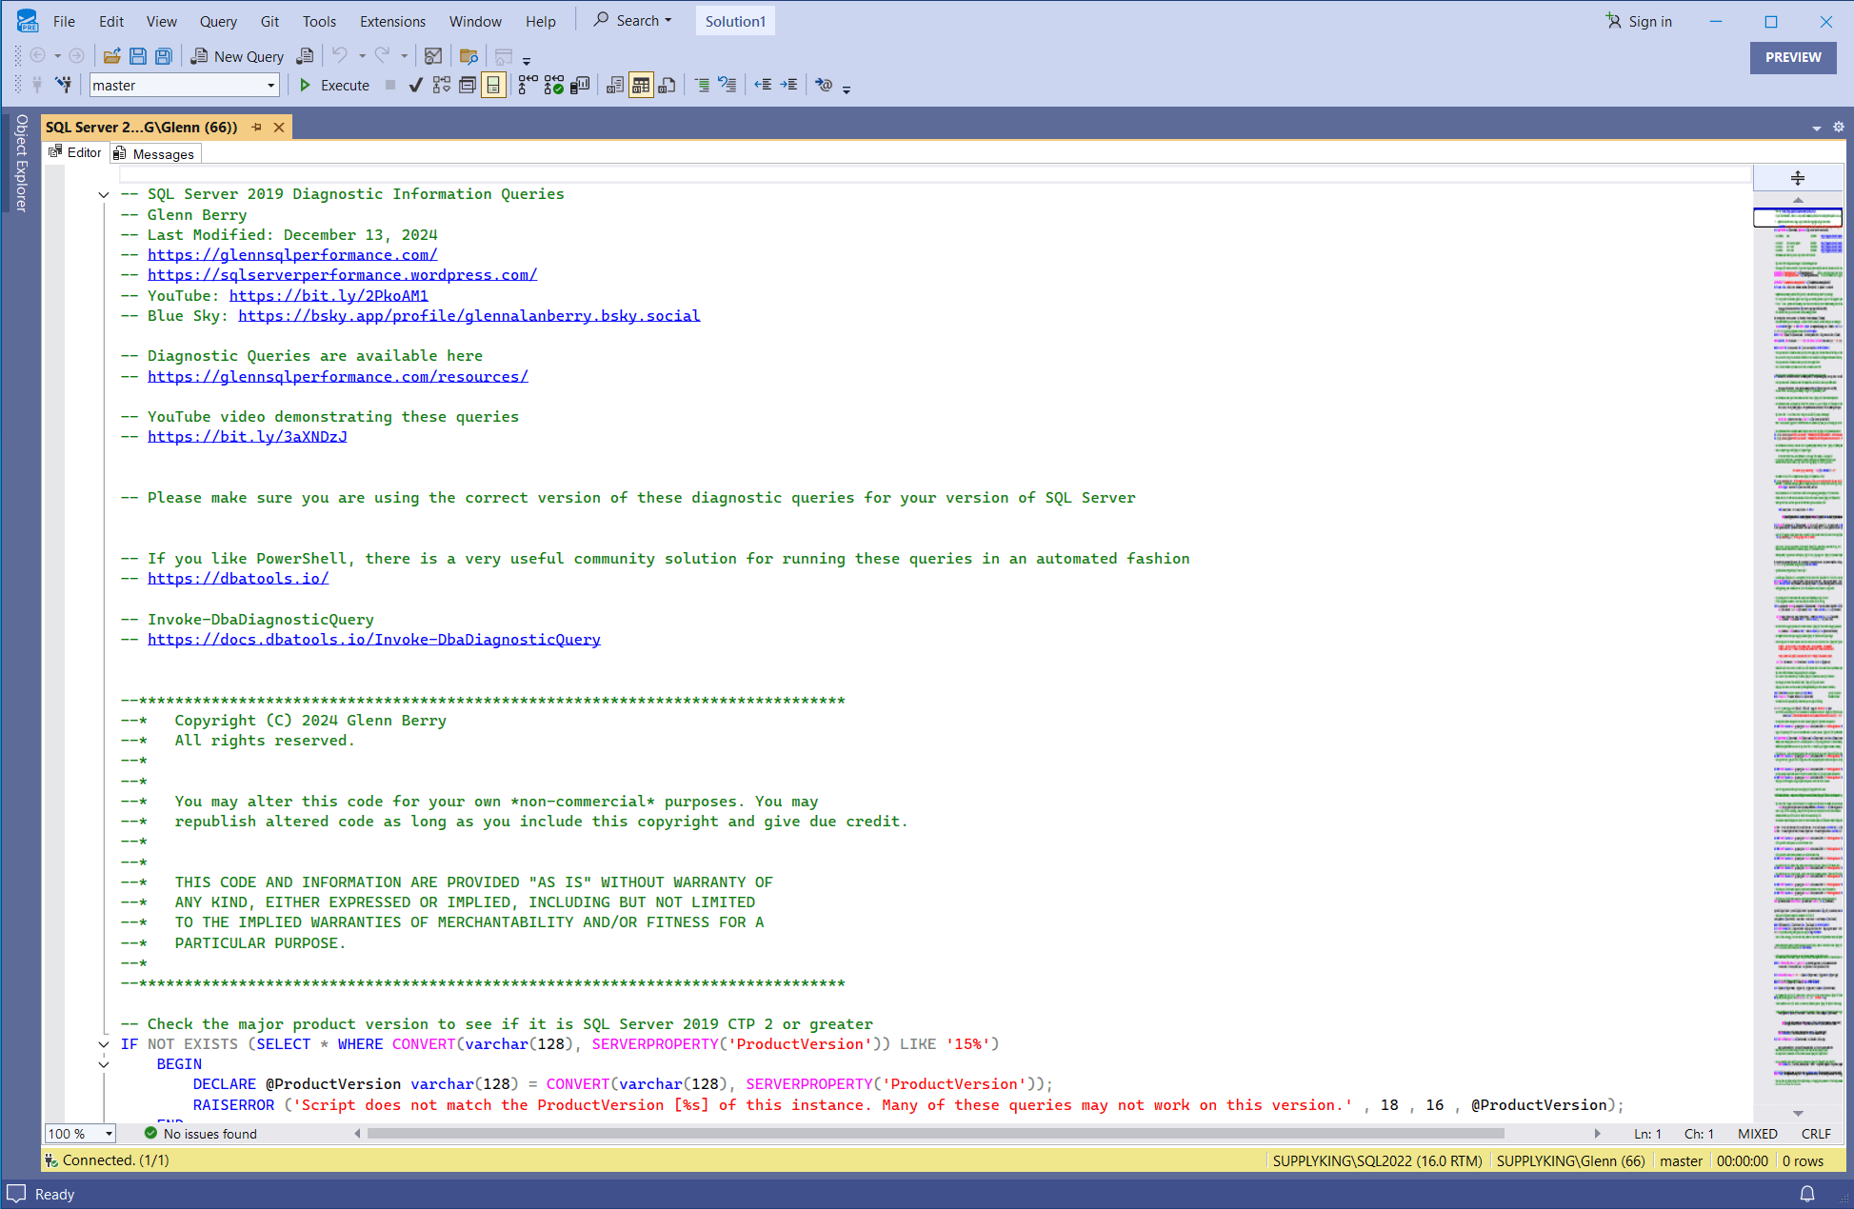Image resolution: width=1854 pixels, height=1209 pixels.
Task: Switch to the Messages tab
Action: coord(155,154)
